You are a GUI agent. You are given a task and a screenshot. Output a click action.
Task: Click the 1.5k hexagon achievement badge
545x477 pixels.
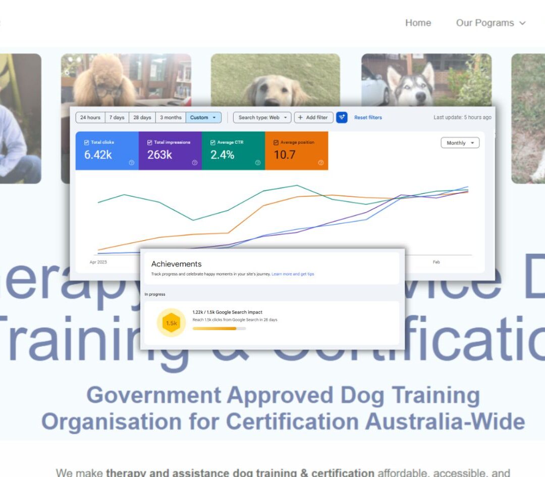[x=172, y=323]
